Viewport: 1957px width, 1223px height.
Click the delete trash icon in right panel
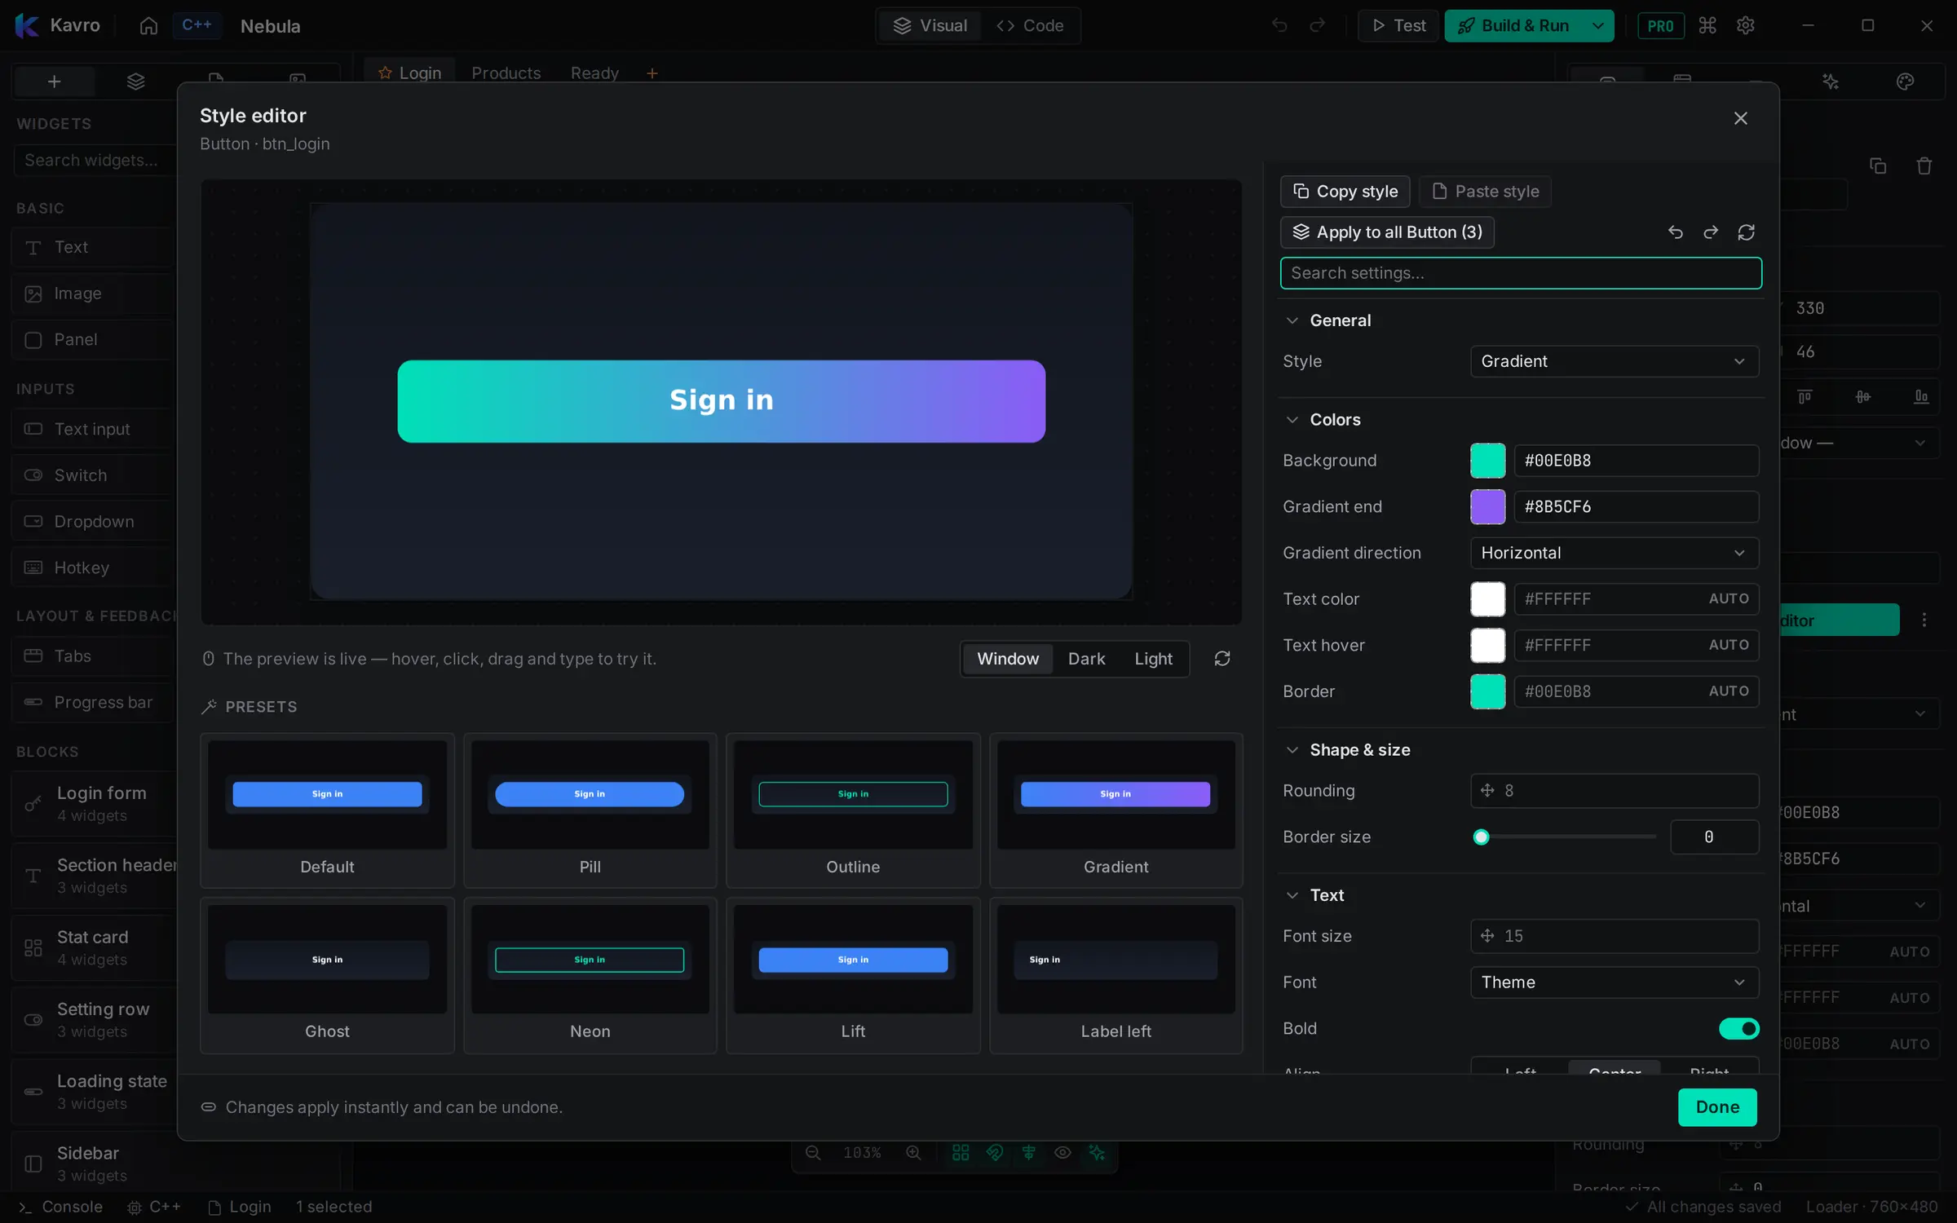coord(1924,166)
